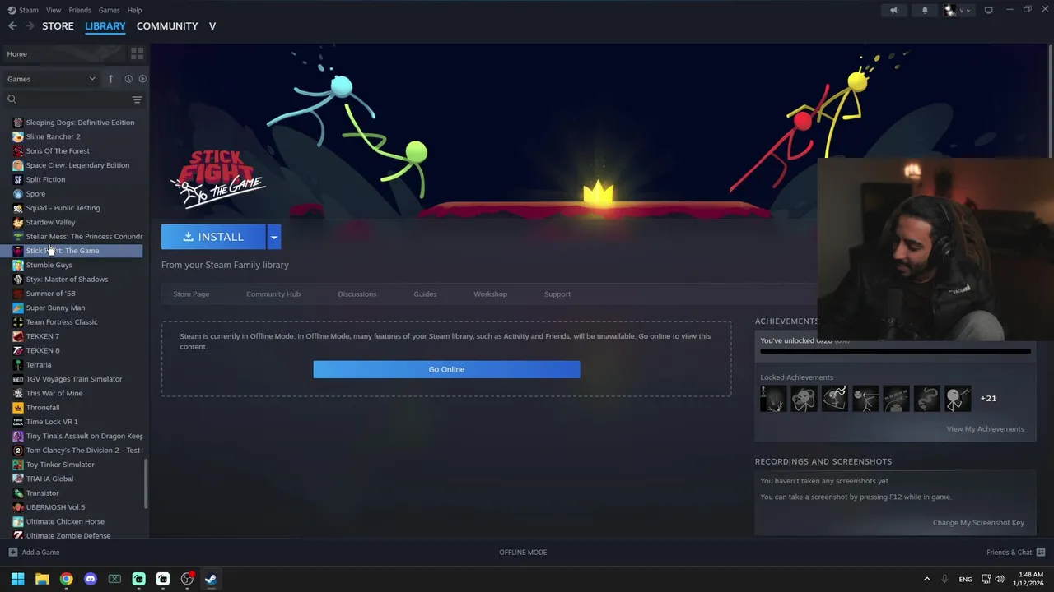
Task: Open the V profile tab
Action: coord(212,26)
